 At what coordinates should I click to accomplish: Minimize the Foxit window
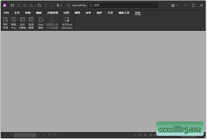(185, 5)
